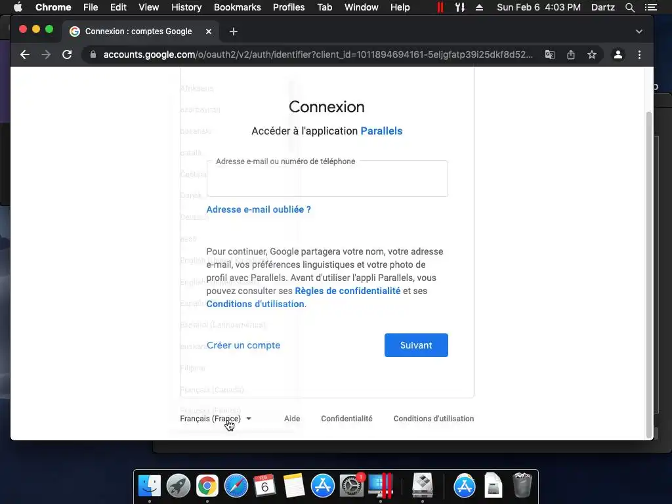Open Finder in the Dock
The image size is (672, 504).
tap(149, 486)
